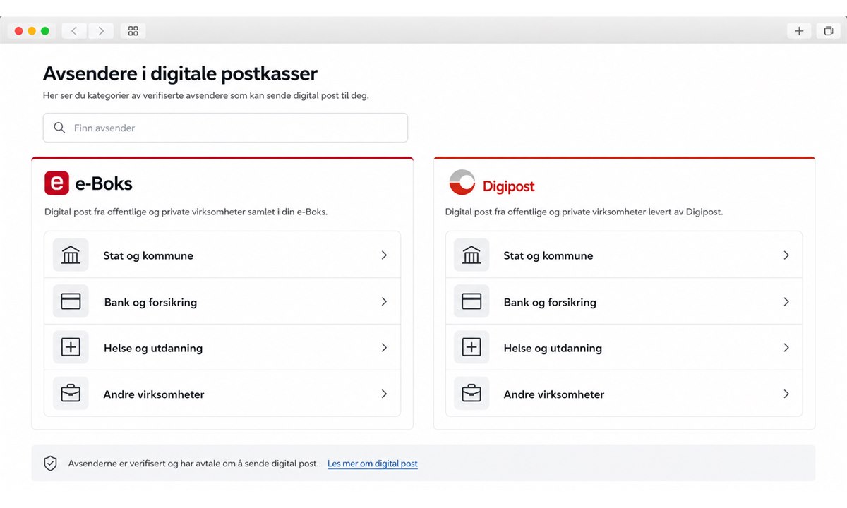The width and height of the screenshot is (847, 508).
Task: Click the show all tabs windows icon
Action: [828, 31]
